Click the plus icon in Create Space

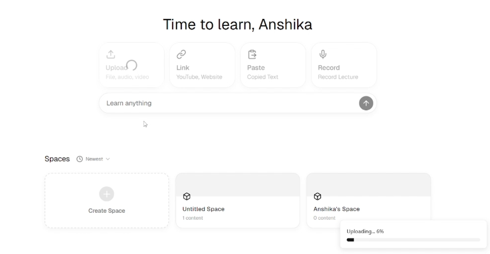pyautogui.click(x=107, y=194)
